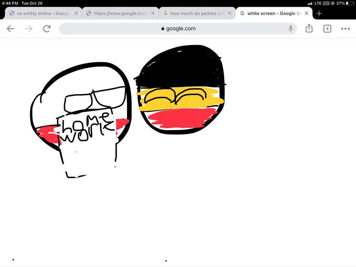
Task: Tap the microphone voice search icon
Action: coord(290,28)
